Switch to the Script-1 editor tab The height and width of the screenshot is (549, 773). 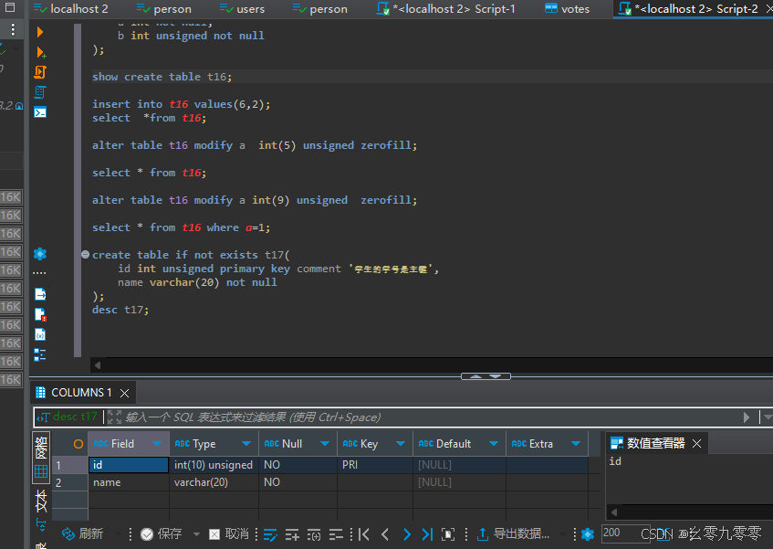(x=446, y=9)
